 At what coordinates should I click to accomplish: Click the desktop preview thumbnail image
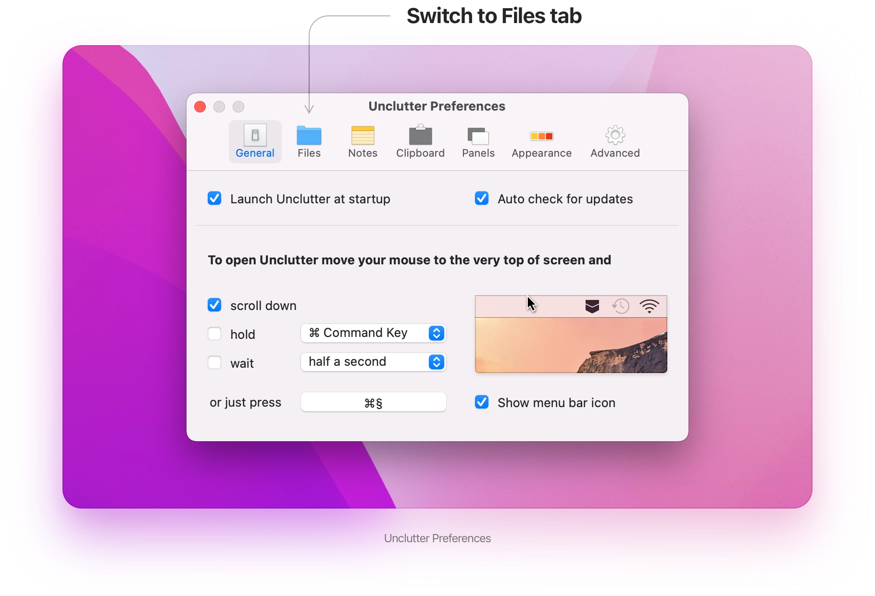(x=571, y=334)
